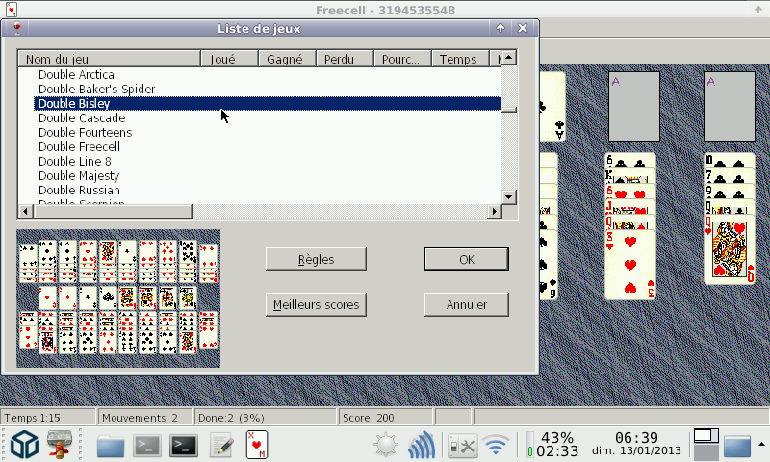Viewport: 770px width, 462px height.
Task: Sort by Perdu column header
Action: 345,59
